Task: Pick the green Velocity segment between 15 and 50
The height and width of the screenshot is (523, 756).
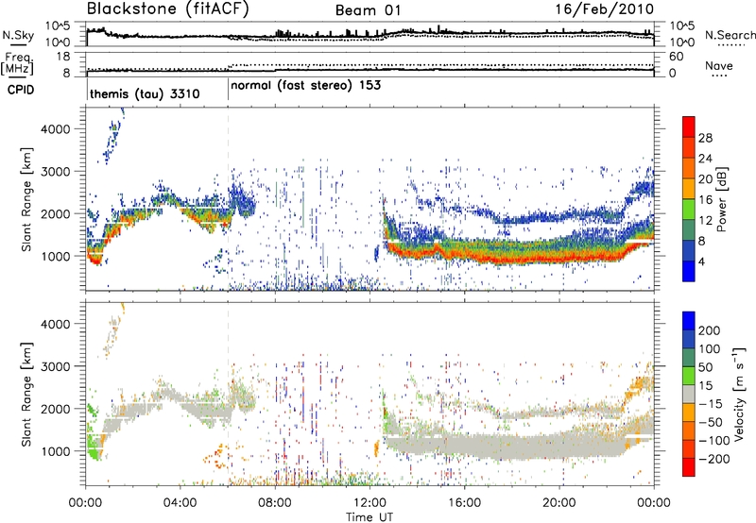Action: (689, 376)
